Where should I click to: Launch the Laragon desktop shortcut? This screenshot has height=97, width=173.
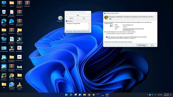[12, 22]
